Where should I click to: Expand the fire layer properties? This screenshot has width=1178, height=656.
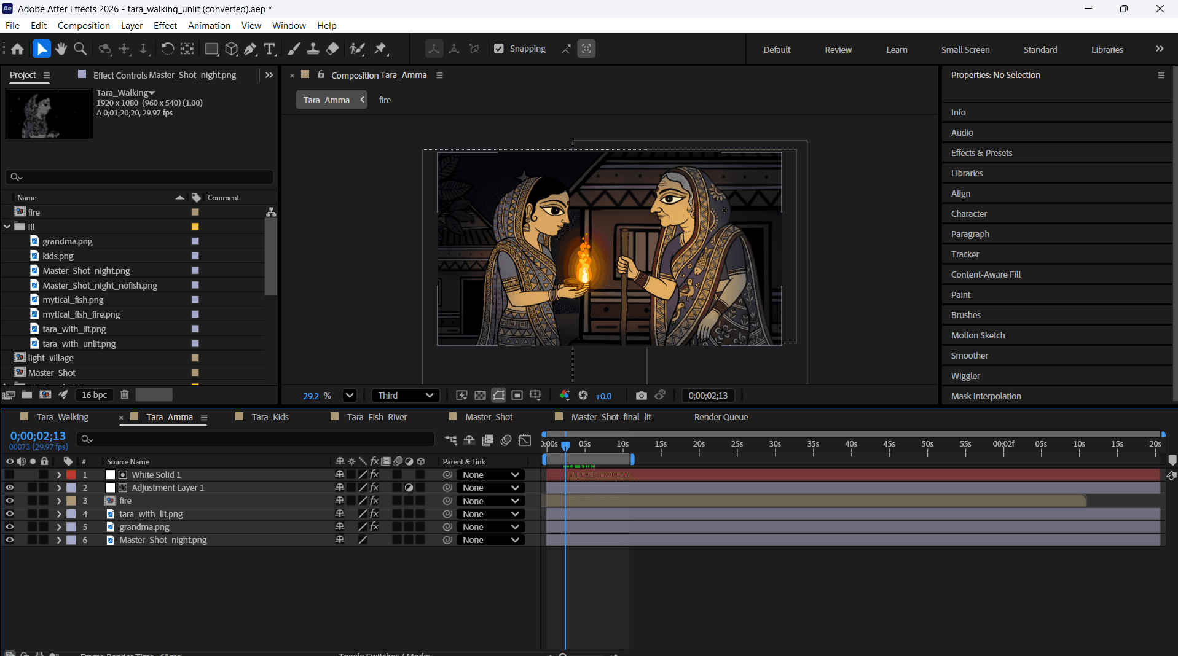[59, 501]
